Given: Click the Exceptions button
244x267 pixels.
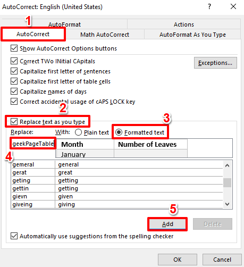Looking at the screenshot, I should [215, 63].
